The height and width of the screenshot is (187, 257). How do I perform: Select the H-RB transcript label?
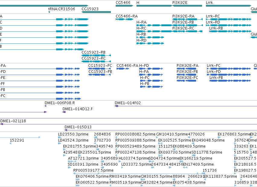pyautogui.click(x=141, y=34)
